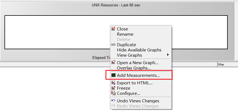Click the green Add Measurements monitor icon

tap(113, 75)
